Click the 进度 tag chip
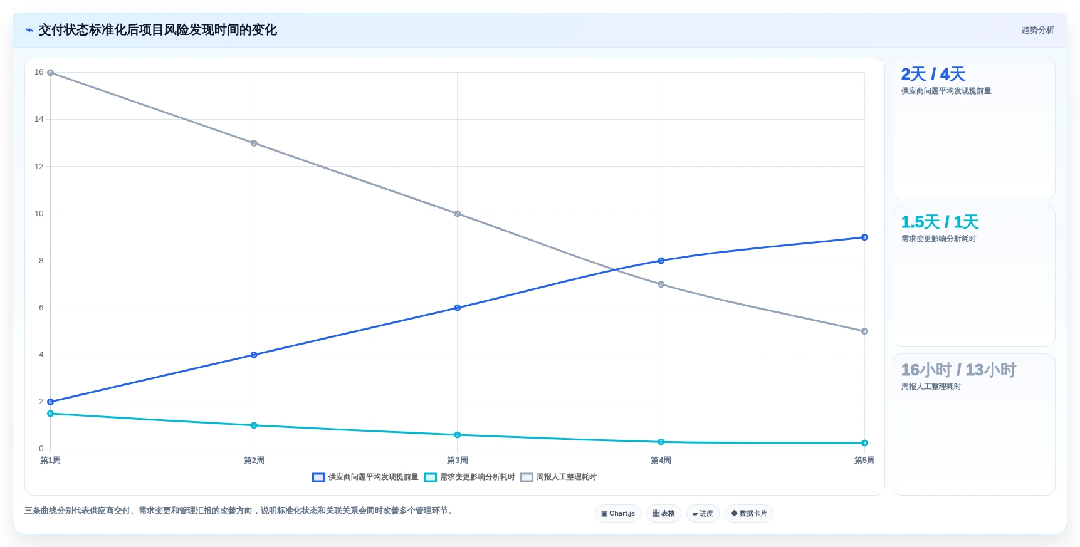 (703, 514)
